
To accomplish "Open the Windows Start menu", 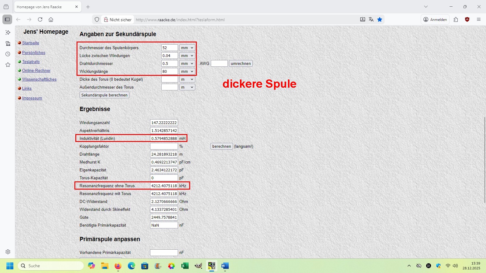I will pyautogui.click(x=10, y=266).
